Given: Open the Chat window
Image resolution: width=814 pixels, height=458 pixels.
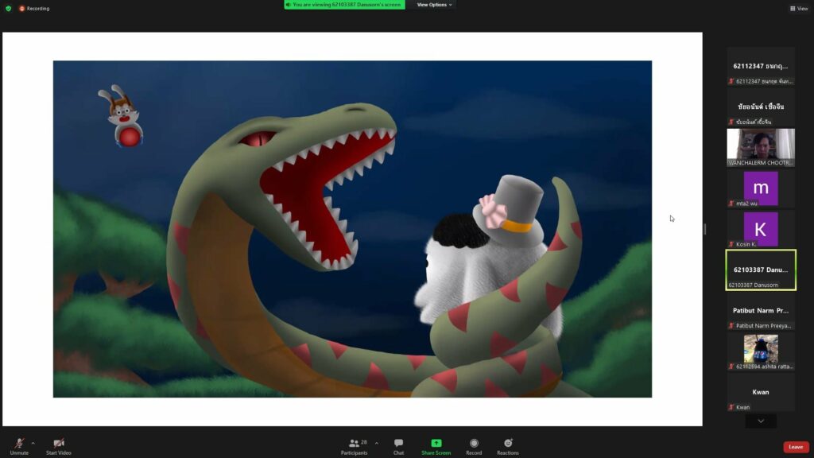Looking at the screenshot, I should tap(397, 444).
